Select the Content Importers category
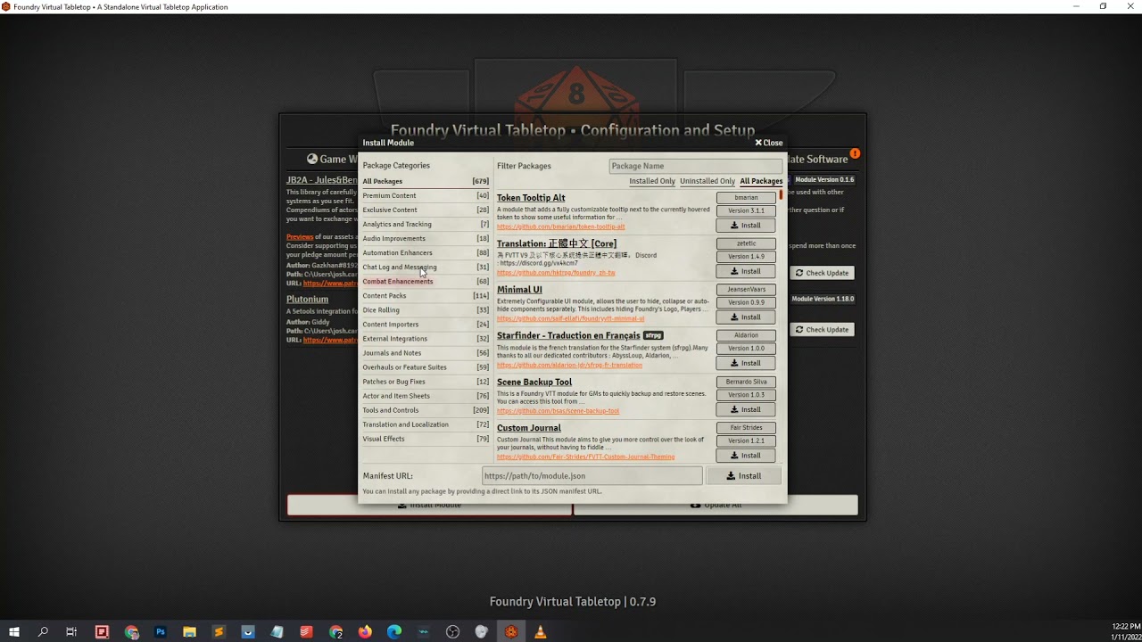 (426, 324)
